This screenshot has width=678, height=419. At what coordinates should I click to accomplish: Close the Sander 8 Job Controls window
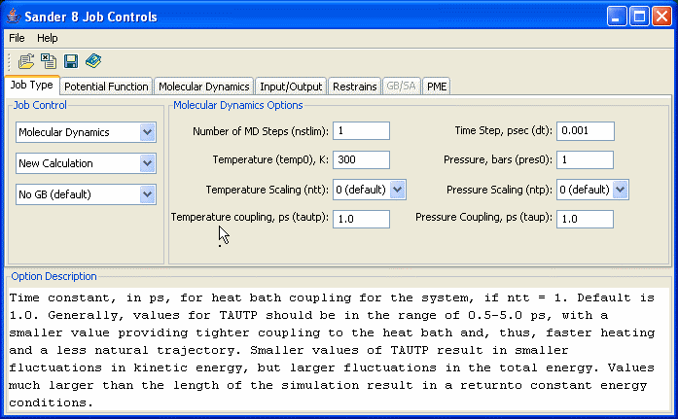[x=662, y=17]
